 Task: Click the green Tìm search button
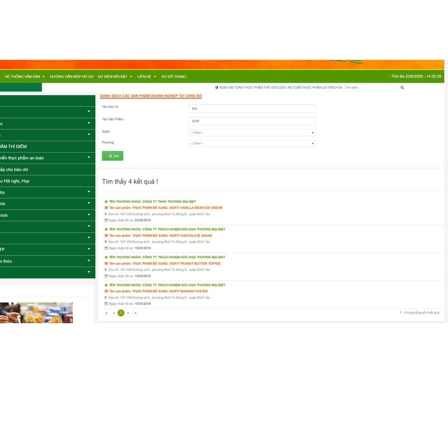pyautogui.click(x=112, y=156)
